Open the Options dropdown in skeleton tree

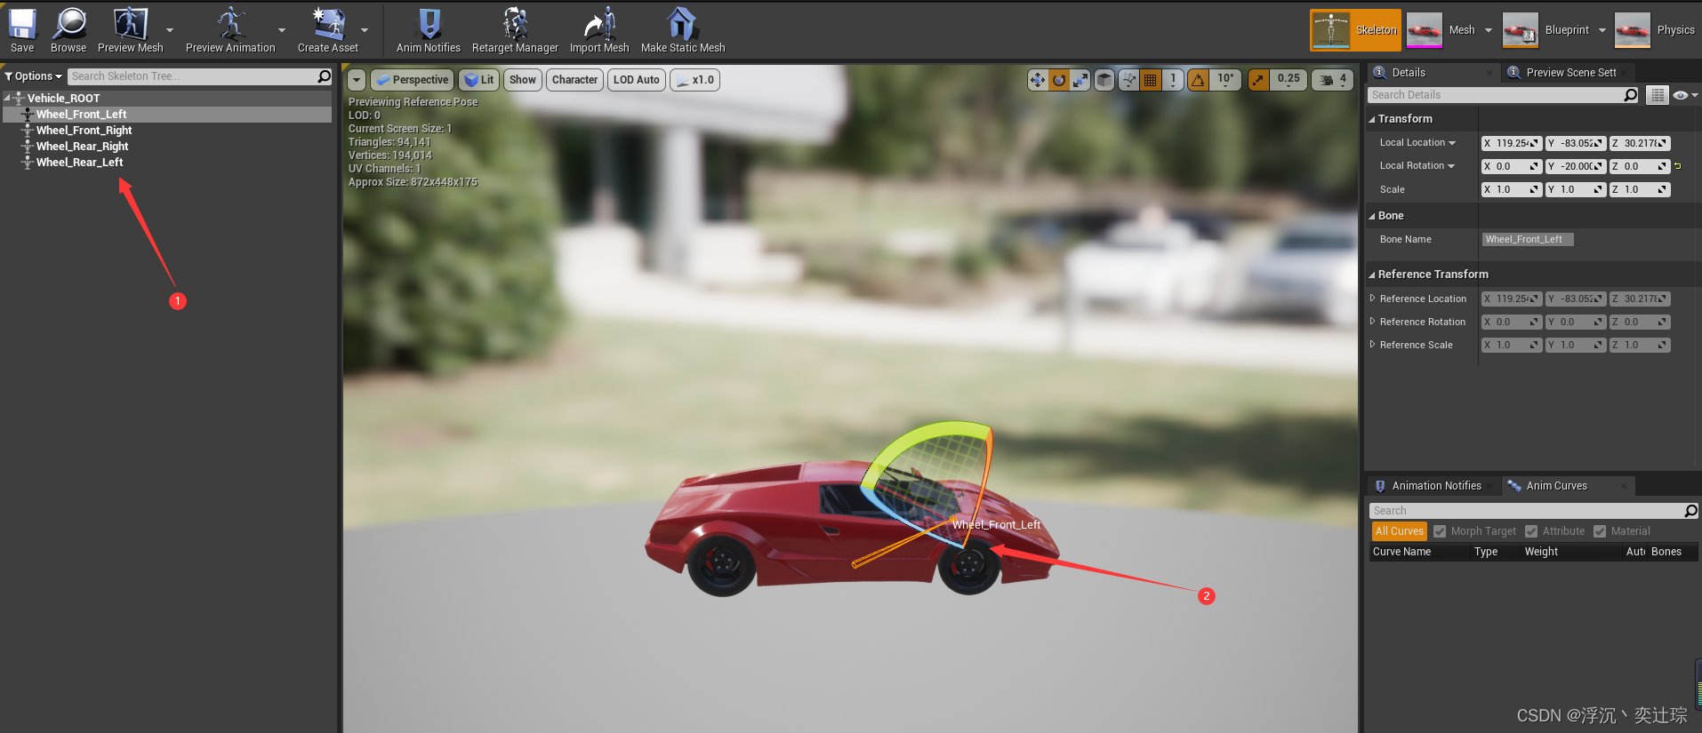34,76
